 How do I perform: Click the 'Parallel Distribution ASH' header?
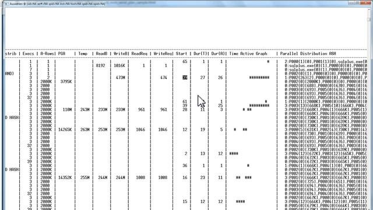point(308,54)
